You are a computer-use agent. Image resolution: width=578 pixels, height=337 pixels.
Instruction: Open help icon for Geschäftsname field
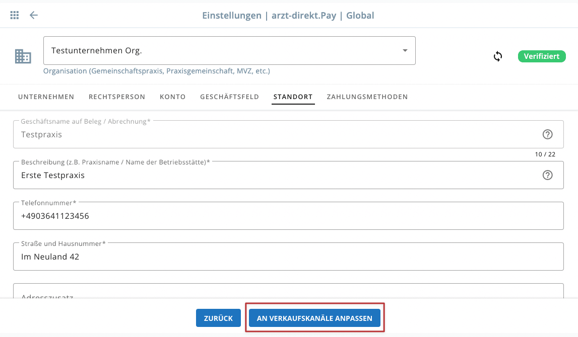pyautogui.click(x=547, y=134)
